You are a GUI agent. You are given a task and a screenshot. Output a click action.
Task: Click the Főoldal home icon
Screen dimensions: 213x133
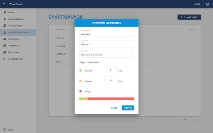pos(5,12)
